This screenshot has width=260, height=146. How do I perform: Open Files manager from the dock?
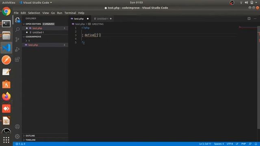click(x=6, y=36)
